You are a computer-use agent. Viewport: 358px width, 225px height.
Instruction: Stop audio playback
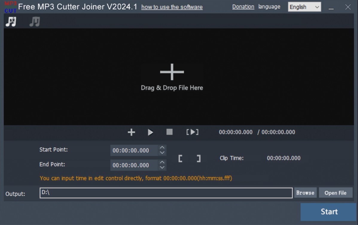click(x=169, y=132)
